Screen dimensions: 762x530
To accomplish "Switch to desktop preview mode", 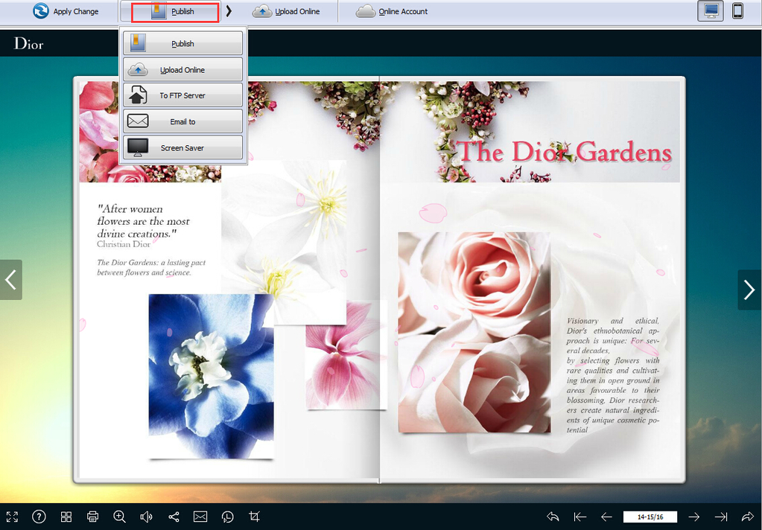I will (x=711, y=10).
